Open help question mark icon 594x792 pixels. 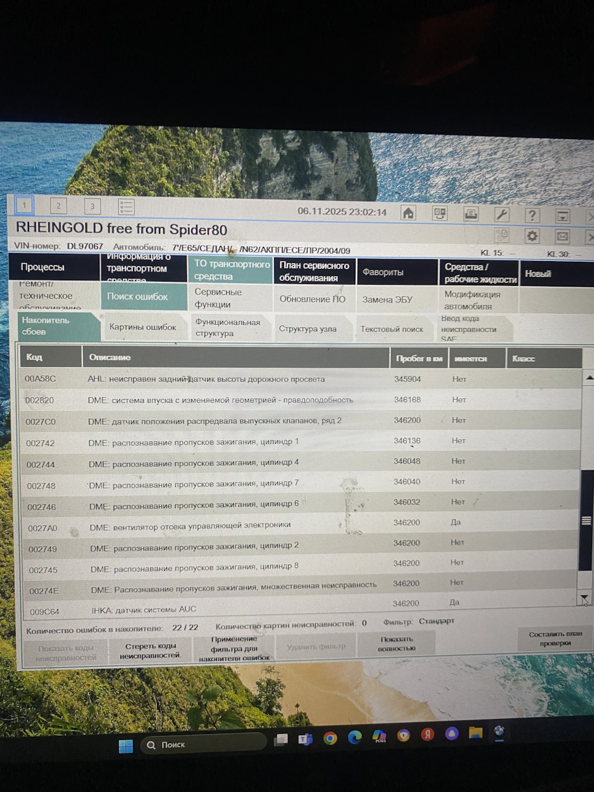tap(532, 215)
